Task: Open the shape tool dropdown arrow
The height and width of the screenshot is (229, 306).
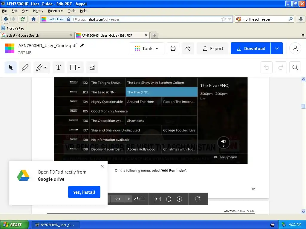Action: tap(79, 68)
